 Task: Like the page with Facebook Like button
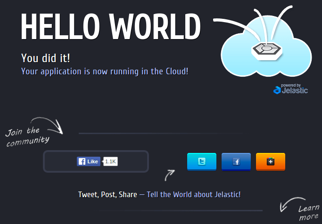(89, 161)
